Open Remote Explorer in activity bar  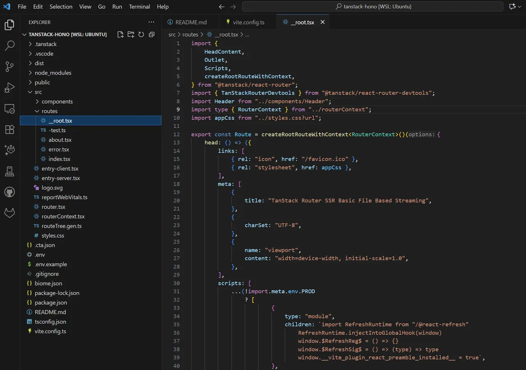(9, 109)
